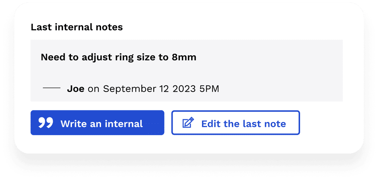
Task: Click the words 'ring size' in the note
Action: point(130,57)
